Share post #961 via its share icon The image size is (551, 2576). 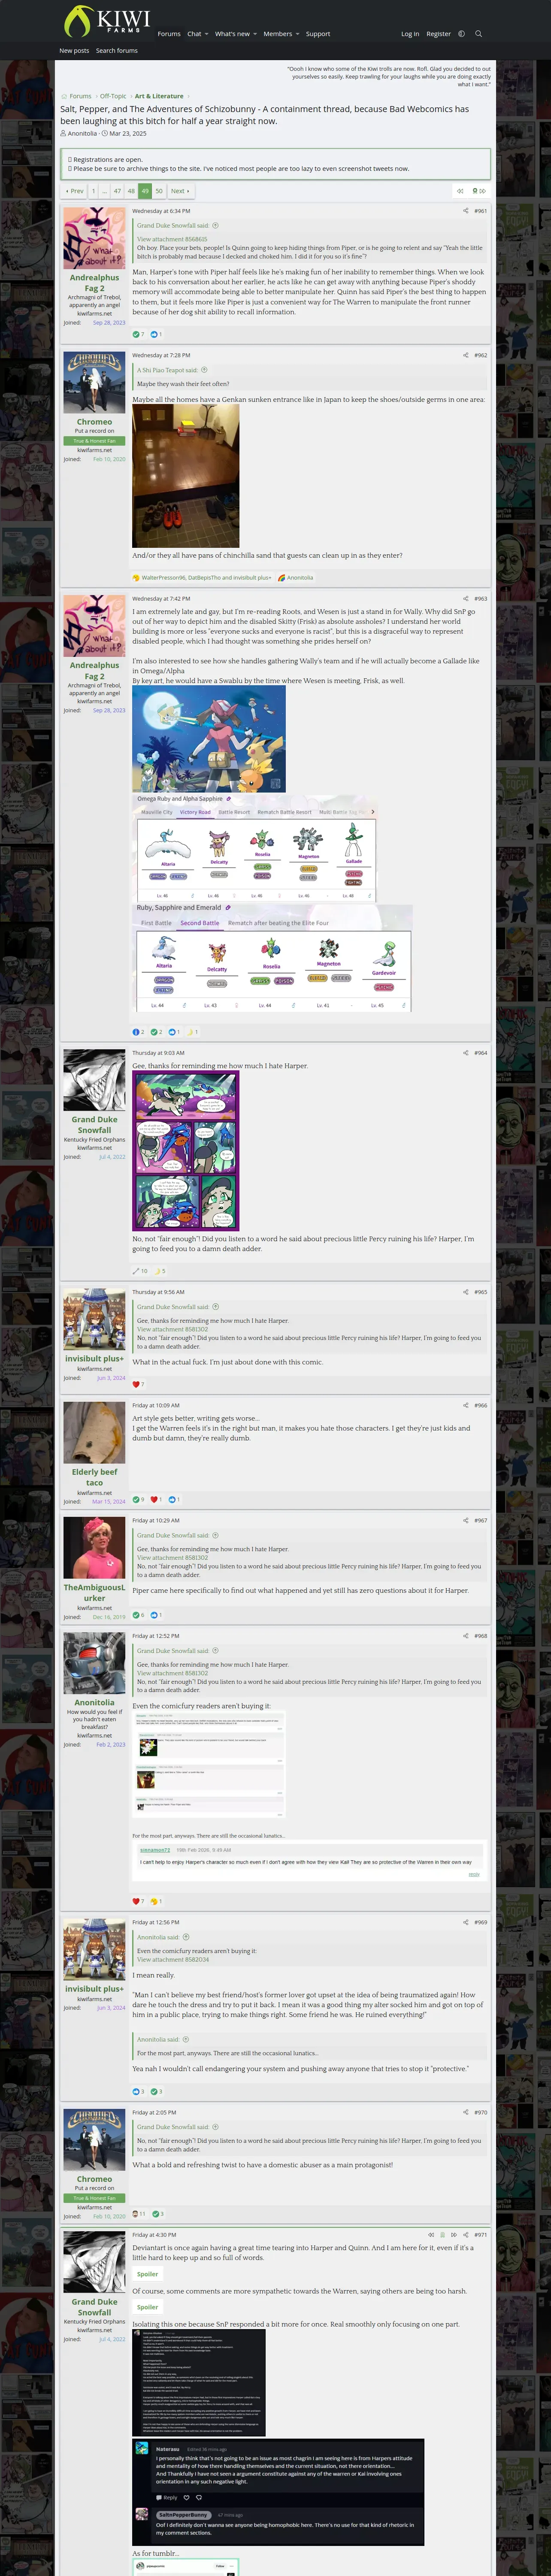point(465,211)
